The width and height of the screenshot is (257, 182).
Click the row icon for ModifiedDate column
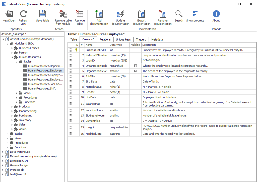coord(71,134)
